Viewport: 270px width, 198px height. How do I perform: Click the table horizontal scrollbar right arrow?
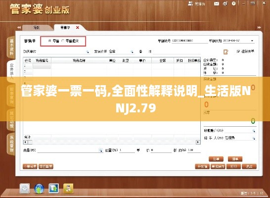198,142
